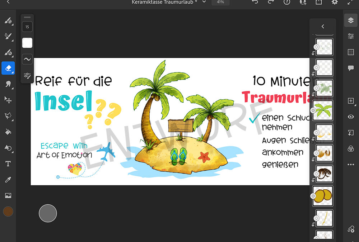Collapse the layer panel with the chevron
The width and height of the screenshot is (359, 242).
point(323,27)
